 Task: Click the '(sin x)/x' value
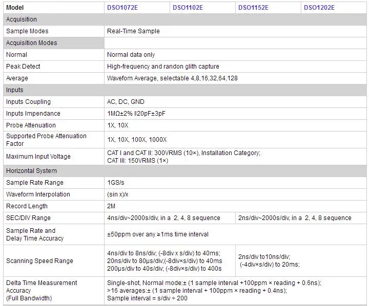pos(117,194)
